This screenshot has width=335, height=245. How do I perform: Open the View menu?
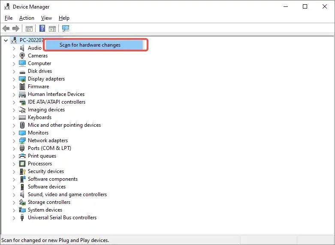[x=46, y=18]
